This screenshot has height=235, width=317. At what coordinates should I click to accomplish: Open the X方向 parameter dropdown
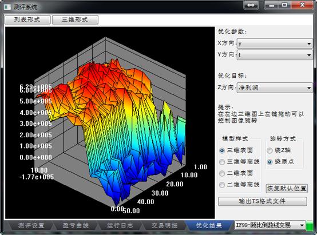(275, 43)
